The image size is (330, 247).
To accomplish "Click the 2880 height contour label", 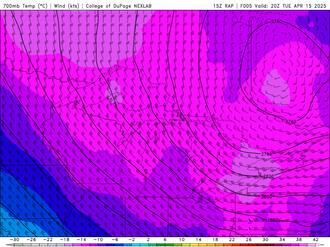I will click(x=273, y=220).
